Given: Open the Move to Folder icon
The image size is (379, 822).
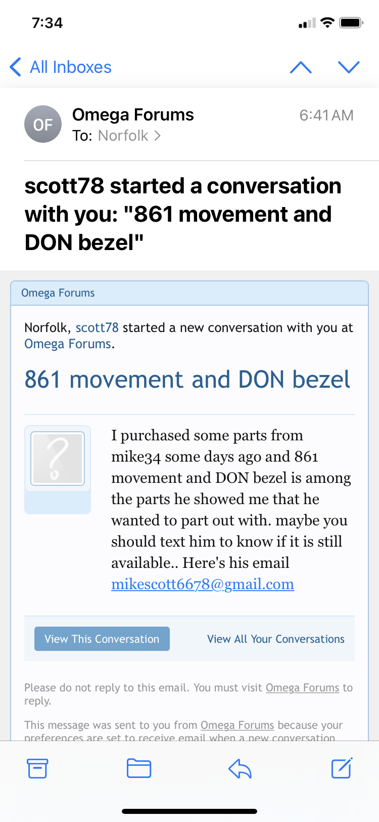Looking at the screenshot, I should pyautogui.click(x=139, y=768).
